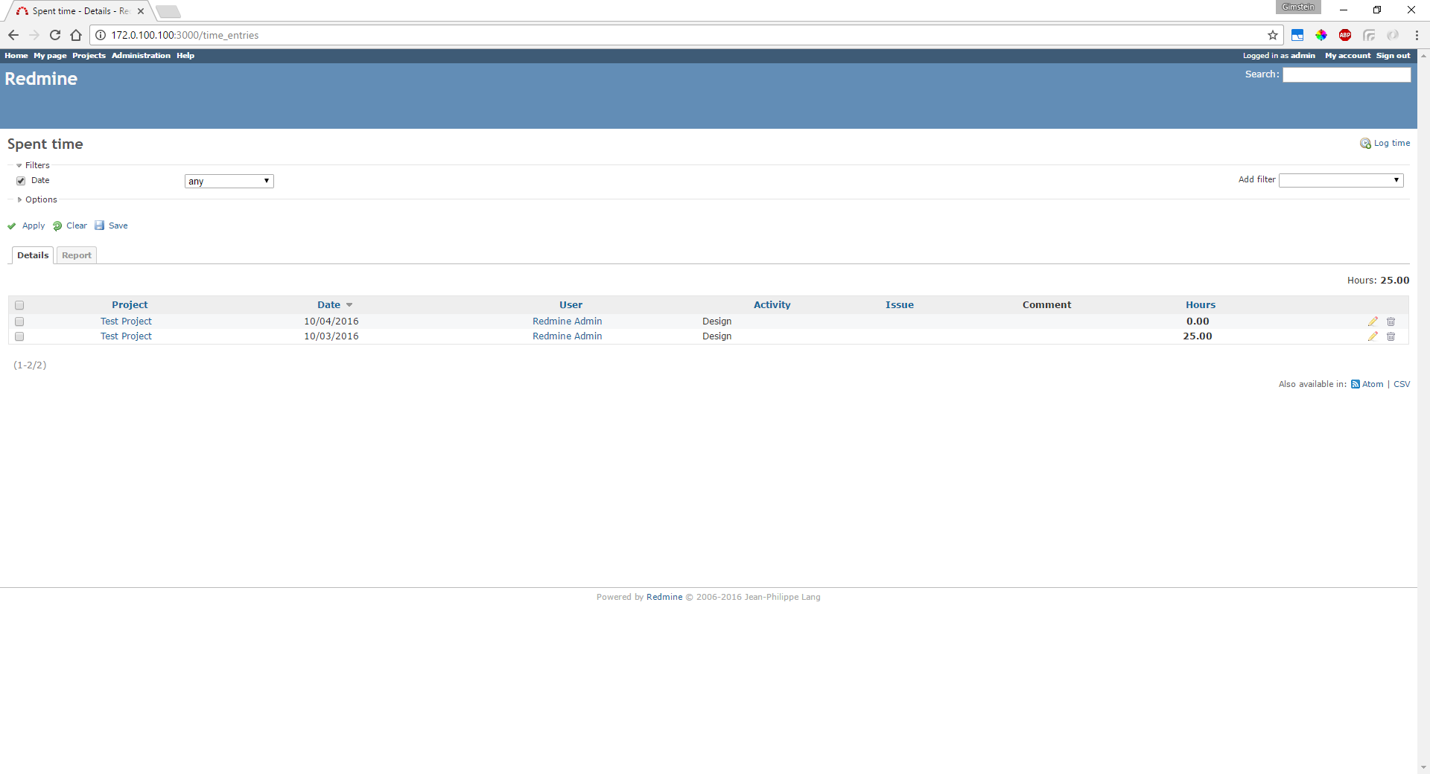Uncheck the Date filter checkbox
The image size is (1430, 774).
tap(21, 181)
